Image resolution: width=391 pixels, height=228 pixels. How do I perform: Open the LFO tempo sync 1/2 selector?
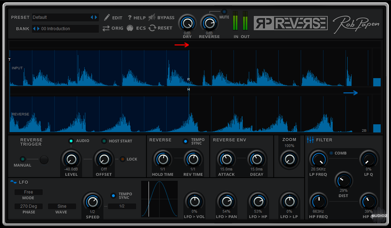coord(122,206)
